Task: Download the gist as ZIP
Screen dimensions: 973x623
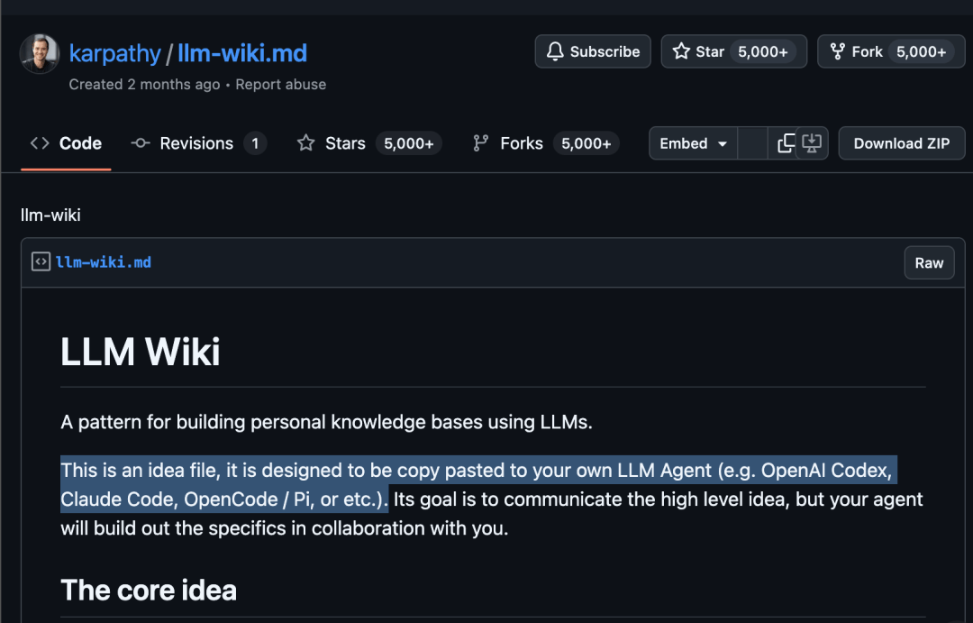Action: click(902, 143)
